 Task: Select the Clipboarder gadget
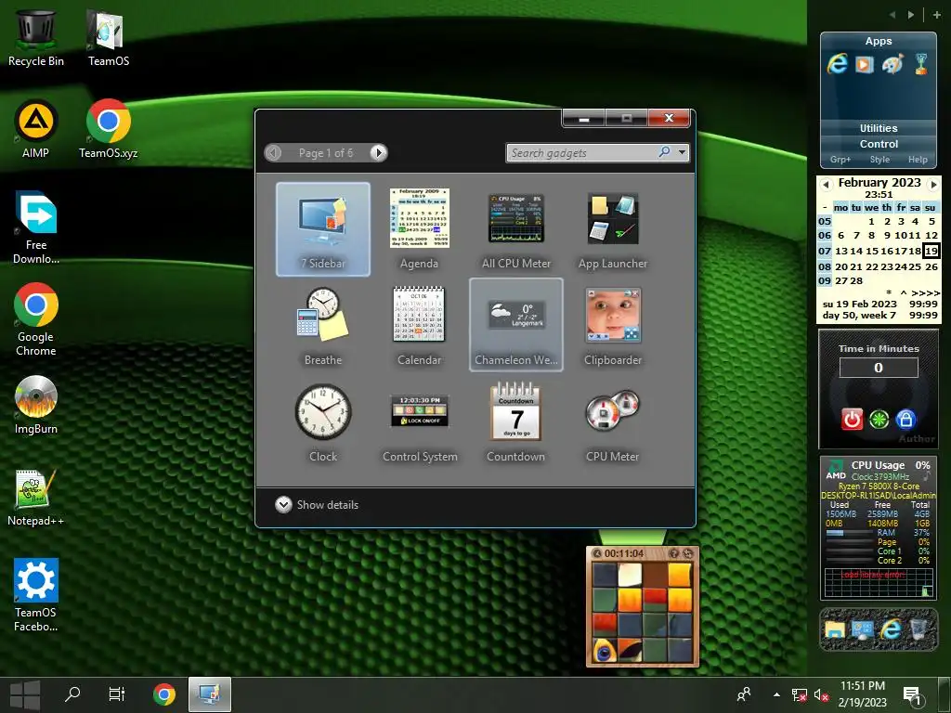[x=613, y=326]
